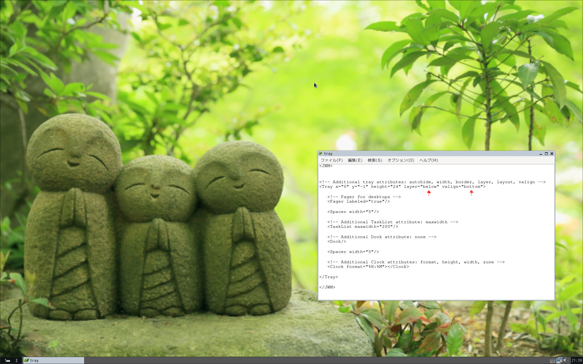The image size is (583, 364).
Task: Click the <Clock format="%H:%M"> line
Action: (368, 267)
